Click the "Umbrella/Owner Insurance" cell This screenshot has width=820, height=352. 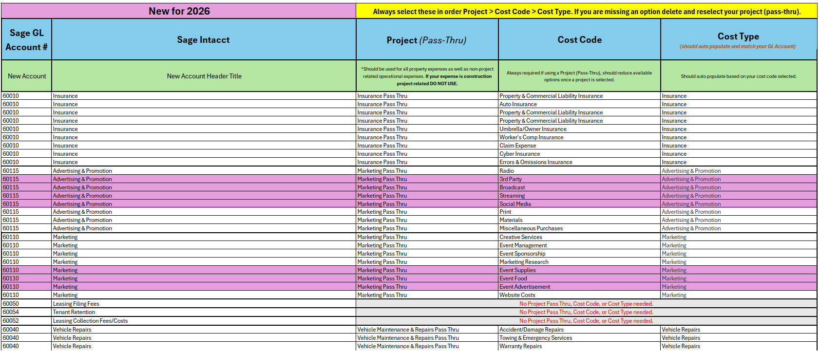coord(579,129)
